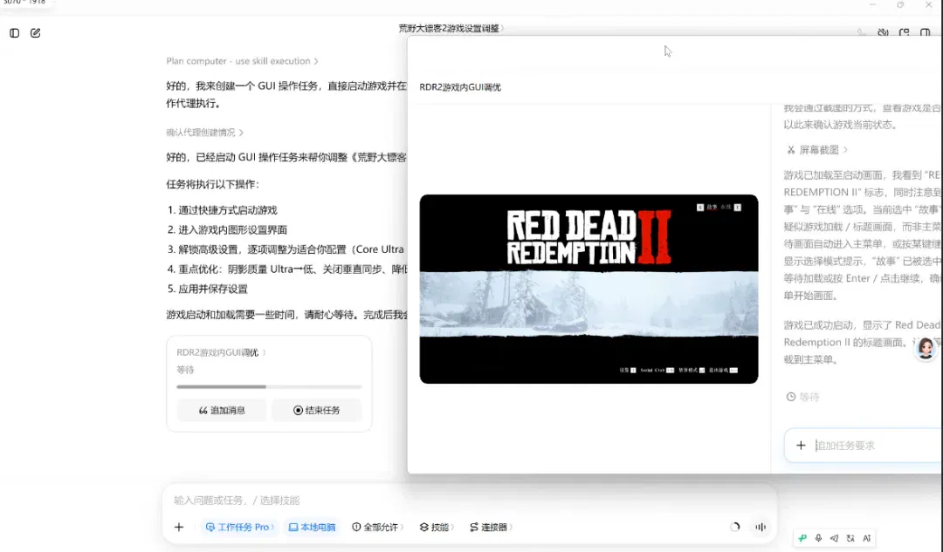This screenshot has height=552, width=943.
Task: Click the RDR2游戏内GUI调优 panel title
Action: tap(460, 87)
